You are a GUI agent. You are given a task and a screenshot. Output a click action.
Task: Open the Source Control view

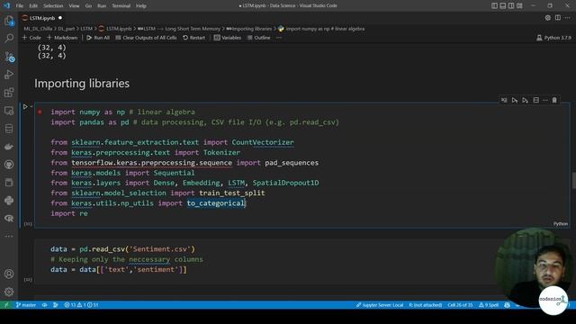pyautogui.click(x=9, y=56)
